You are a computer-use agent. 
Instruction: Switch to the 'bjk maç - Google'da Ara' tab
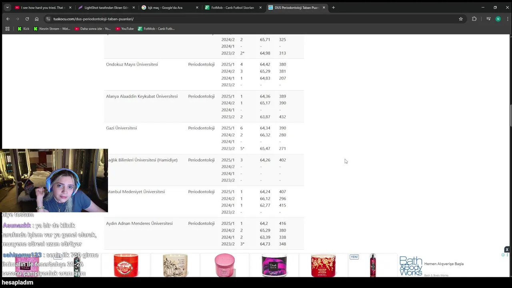pos(170,8)
